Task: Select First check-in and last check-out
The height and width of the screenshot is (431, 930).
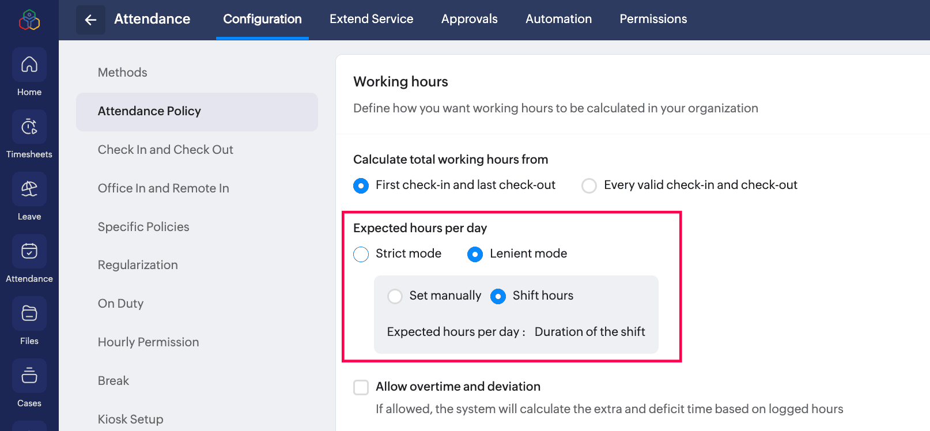Action: point(361,186)
